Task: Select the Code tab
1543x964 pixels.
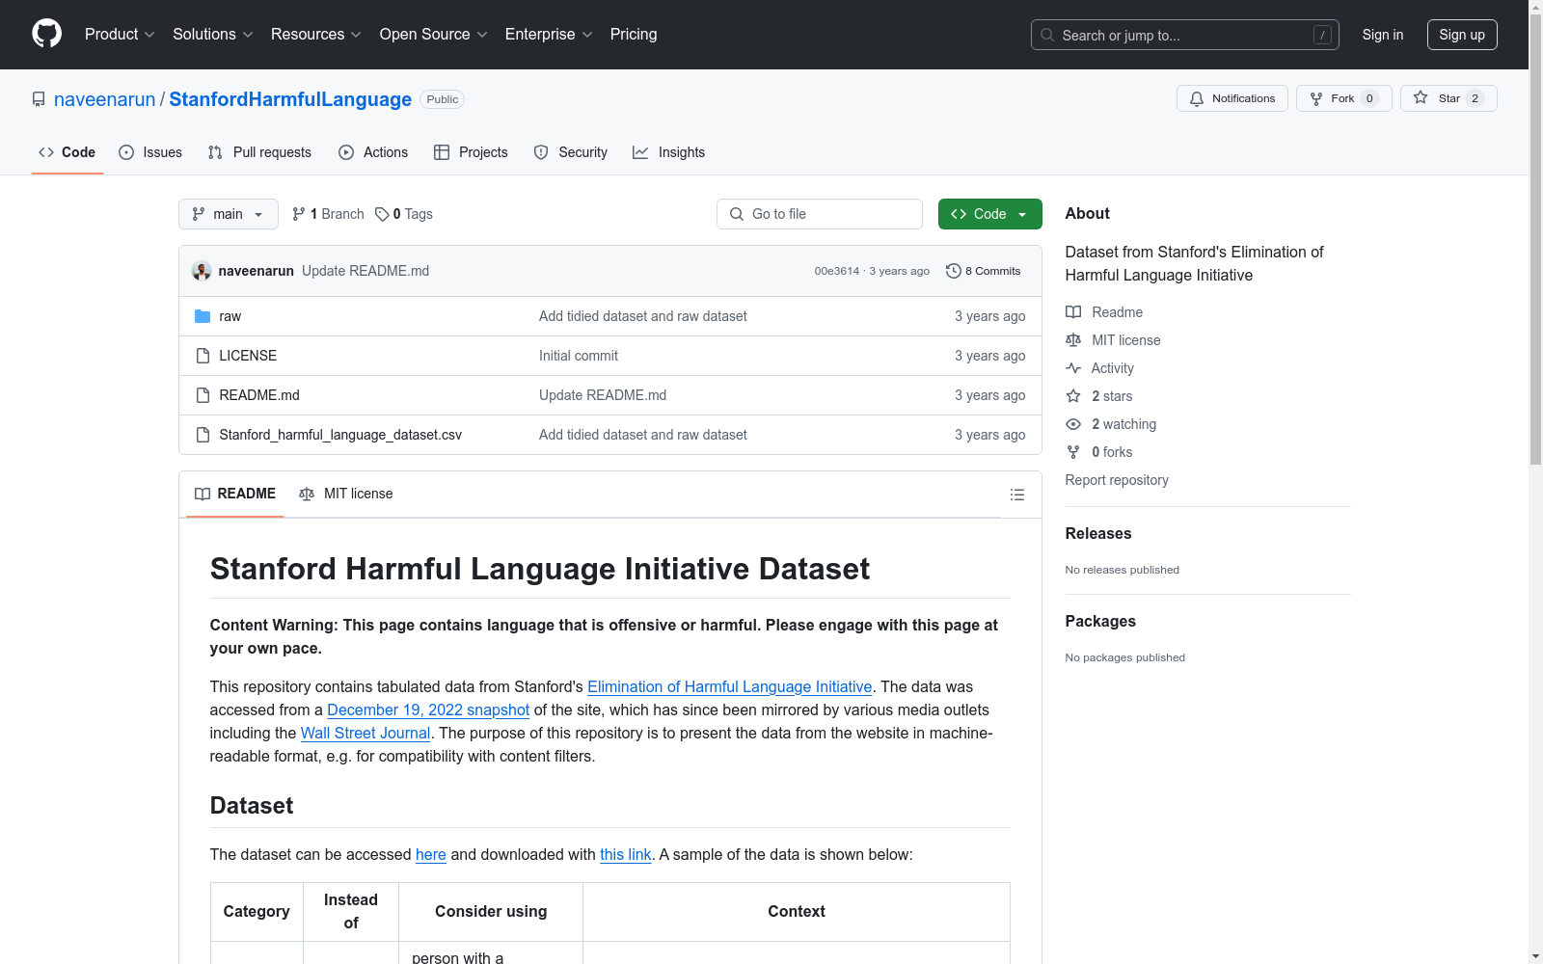Action: (x=68, y=152)
